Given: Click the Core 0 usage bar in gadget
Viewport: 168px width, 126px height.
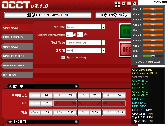Looking at the screenshot, I should 153,9.
